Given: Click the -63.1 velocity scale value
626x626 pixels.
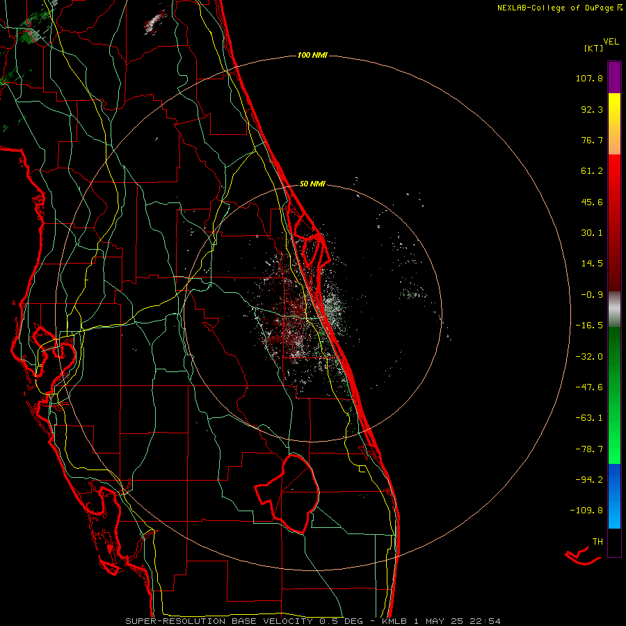Looking at the screenshot, I should (x=589, y=418).
